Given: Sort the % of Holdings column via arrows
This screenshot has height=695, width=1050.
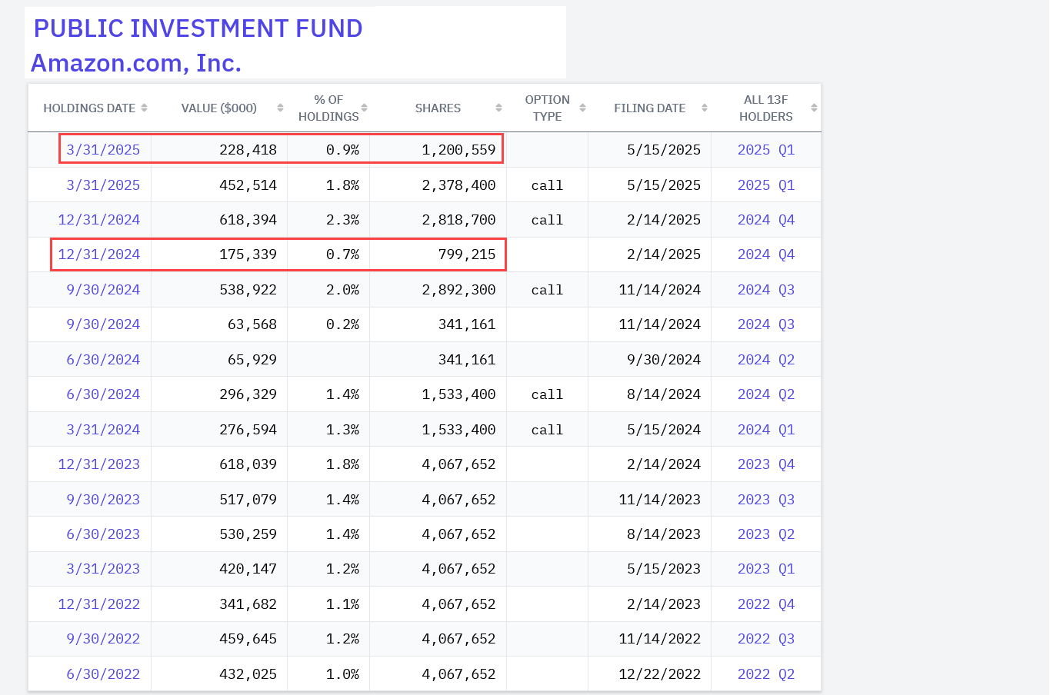Looking at the screenshot, I should point(364,108).
